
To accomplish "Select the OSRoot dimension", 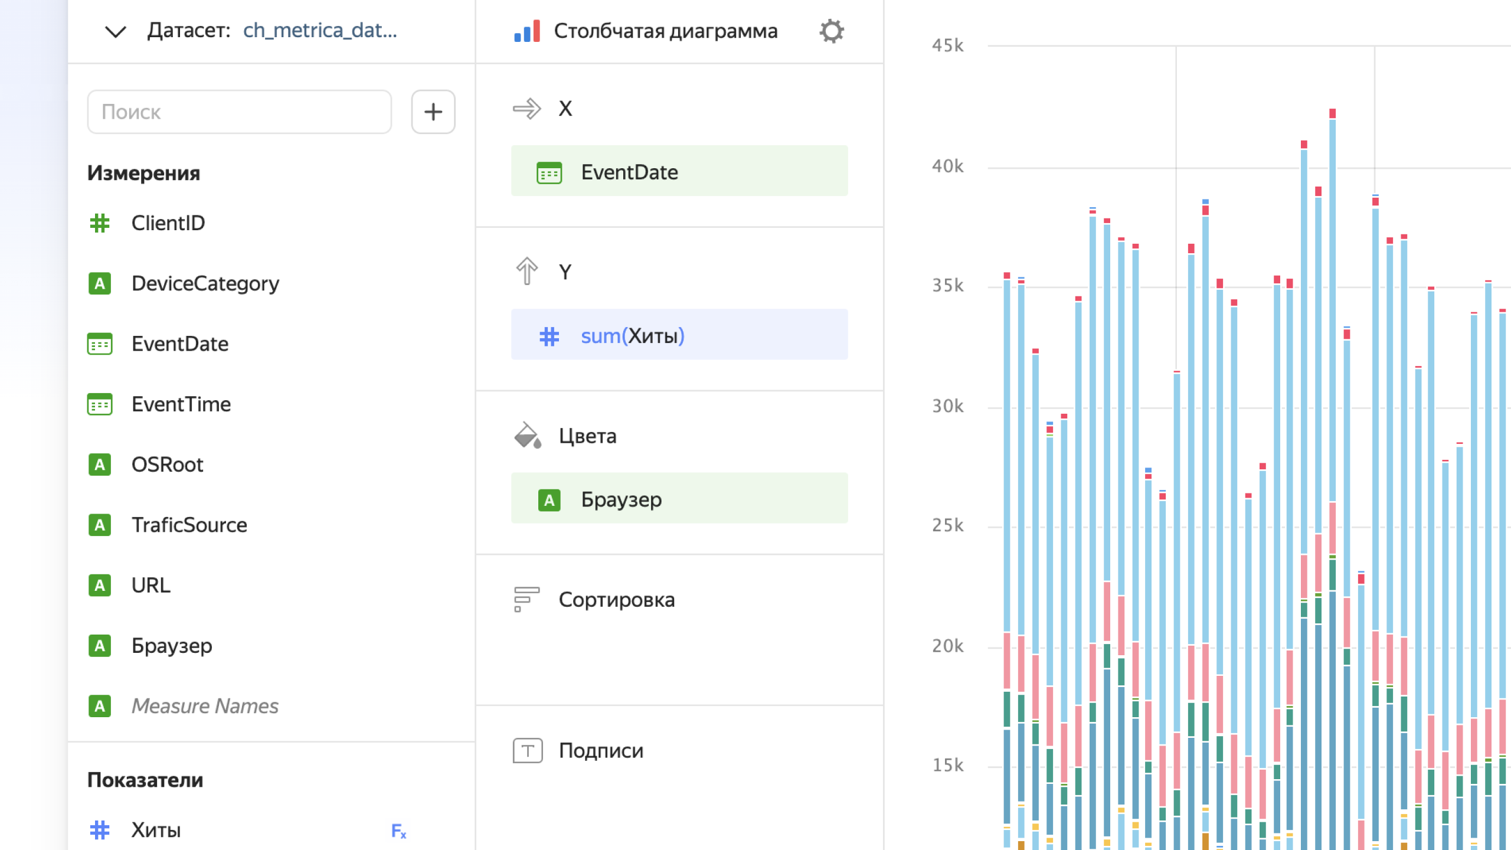I will pyautogui.click(x=167, y=465).
